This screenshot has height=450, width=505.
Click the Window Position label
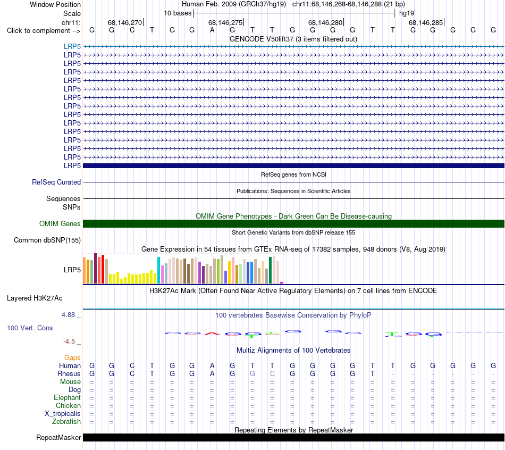[55, 4]
